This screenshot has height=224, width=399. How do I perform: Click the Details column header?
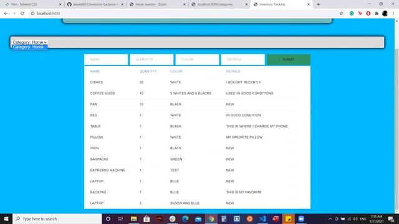tap(233, 72)
